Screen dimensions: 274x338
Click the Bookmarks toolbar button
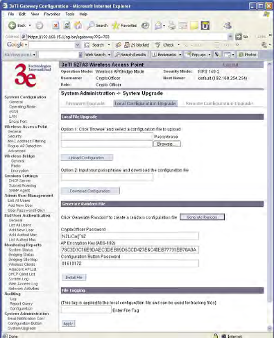[x=164, y=55]
